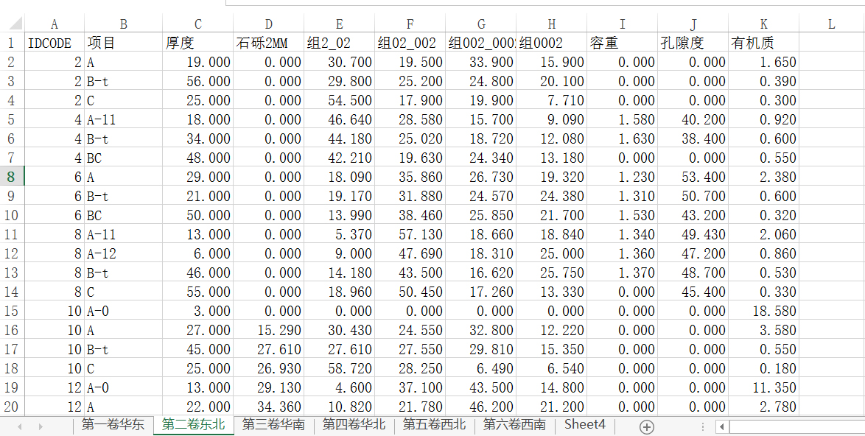The height and width of the screenshot is (436, 865).
Task: Click the tab bar splitter handle dots
Action: point(703,426)
